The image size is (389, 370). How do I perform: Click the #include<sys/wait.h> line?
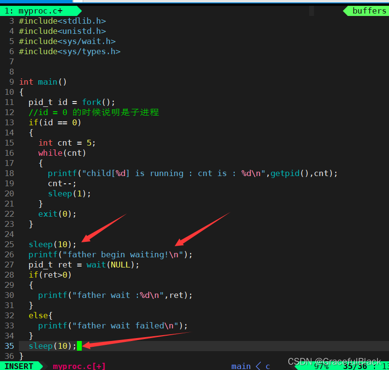pyautogui.click(x=67, y=42)
